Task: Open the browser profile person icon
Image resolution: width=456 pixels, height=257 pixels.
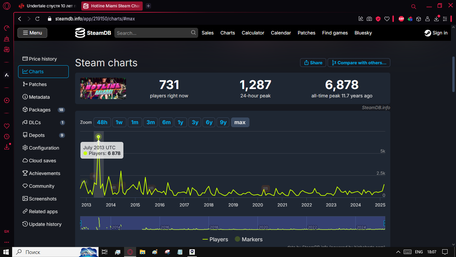Action: pyautogui.click(x=427, y=19)
